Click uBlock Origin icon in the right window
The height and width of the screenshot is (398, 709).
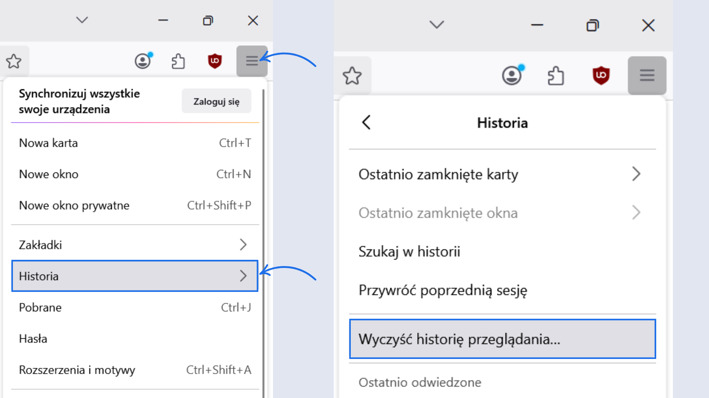point(601,75)
